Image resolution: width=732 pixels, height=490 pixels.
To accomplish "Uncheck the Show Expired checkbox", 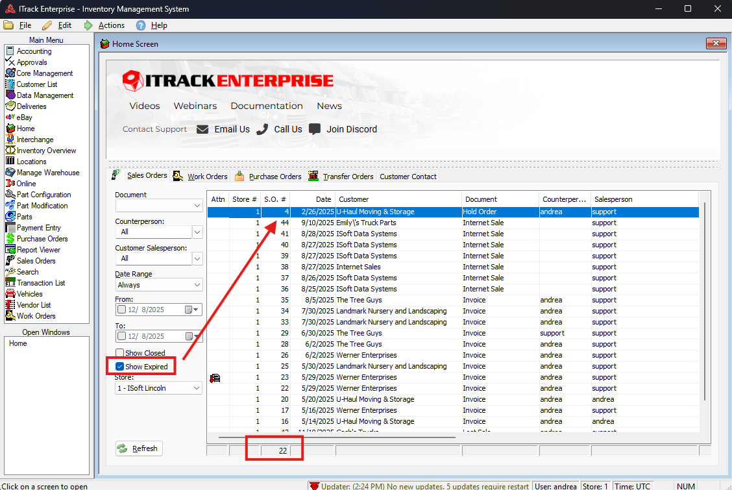I will 120,366.
